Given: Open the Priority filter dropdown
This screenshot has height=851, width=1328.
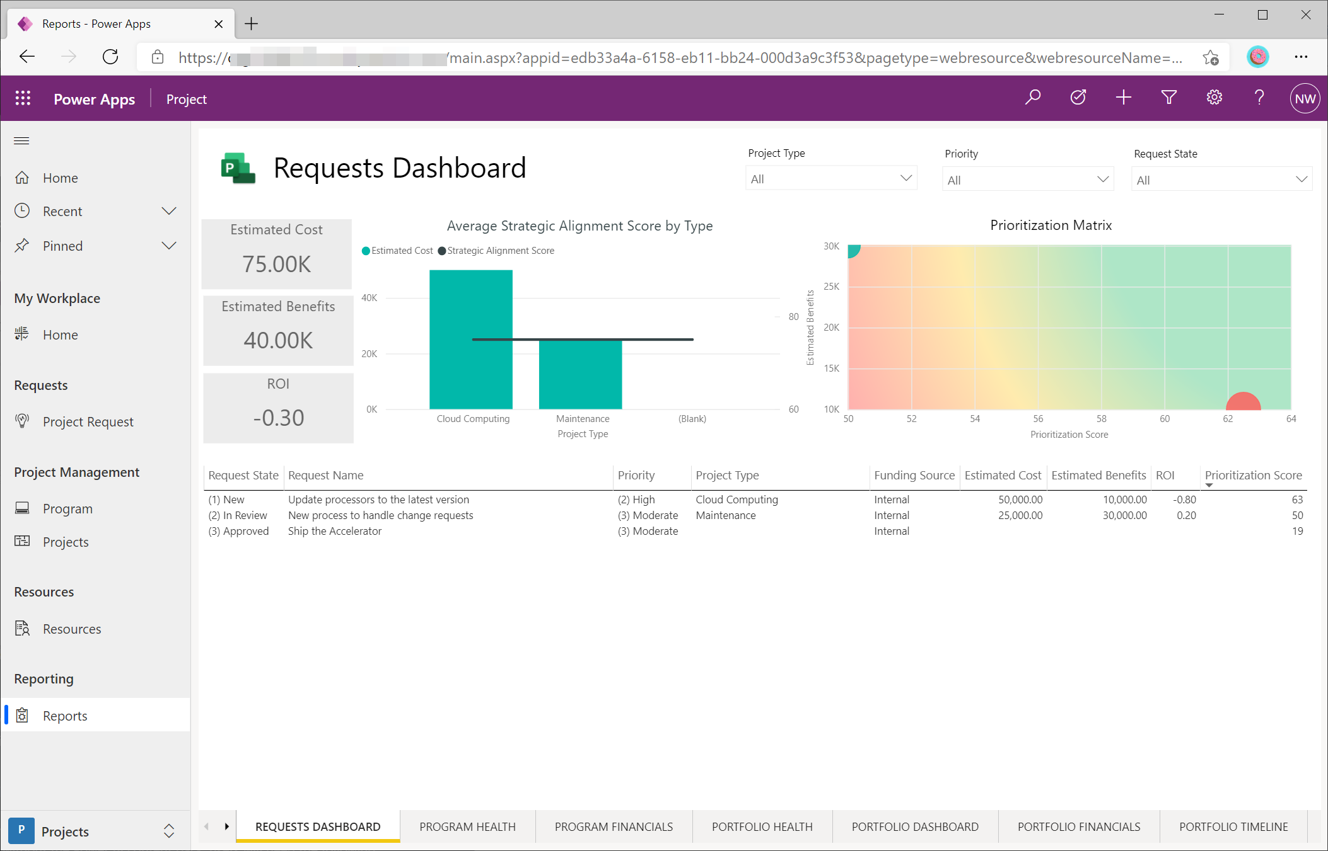Looking at the screenshot, I should click(1027, 180).
